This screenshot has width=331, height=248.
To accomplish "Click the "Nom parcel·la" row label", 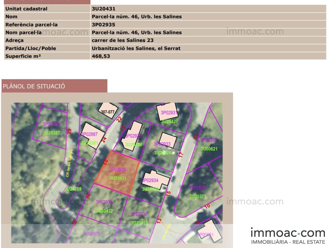I will pyautogui.click(x=47, y=33).
